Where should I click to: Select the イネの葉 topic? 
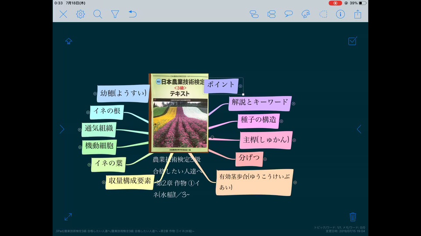(x=108, y=165)
